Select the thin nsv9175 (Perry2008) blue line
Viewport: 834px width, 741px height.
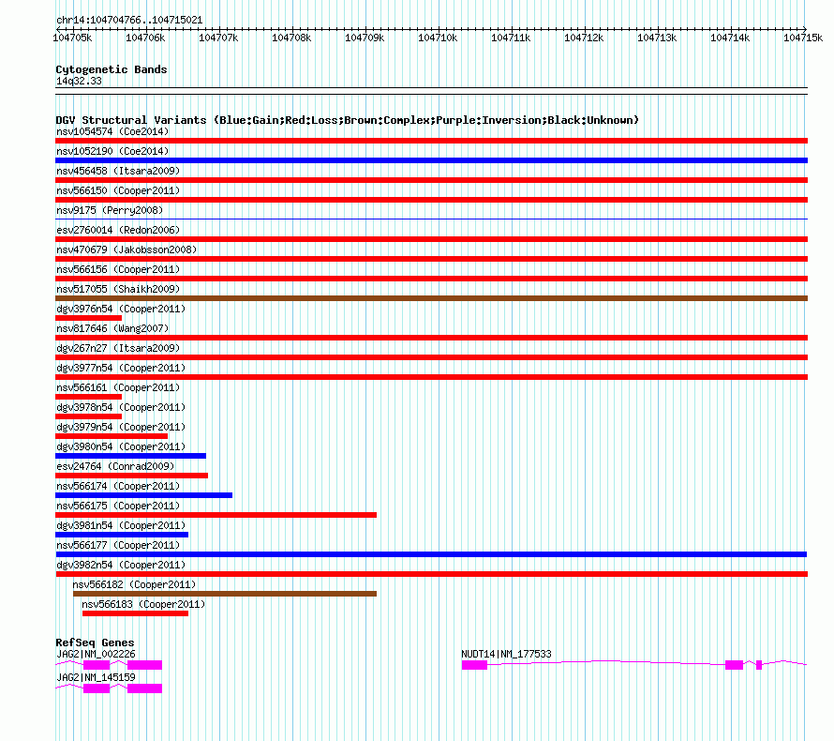coord(431,219)
